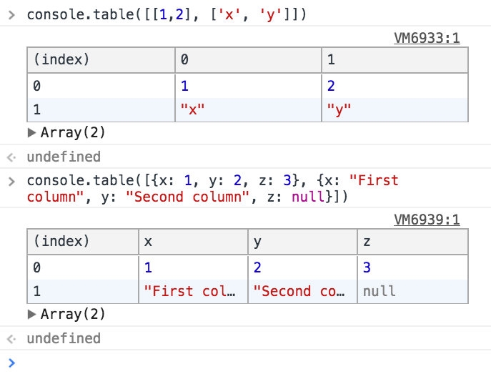Sort by the y column header
The width and height of the screenshot is (491, 374).
coord(302,242)
